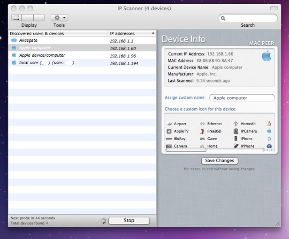Click the Next probe in 44 seconds status
The height and width of the screenshot is (239, 289).
tap(33, 218)
